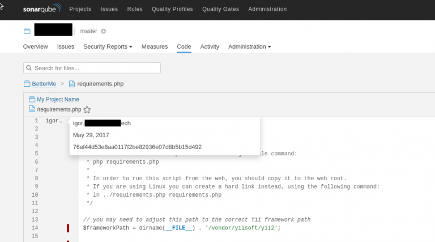Expand the Security Reports dropdown
The width and height of the screenshot is (435, 242).
108,46
